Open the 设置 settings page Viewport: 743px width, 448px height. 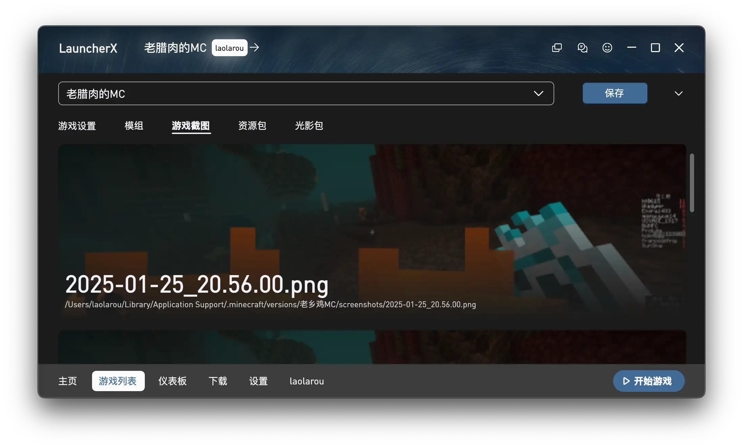(x=258, y=381)
